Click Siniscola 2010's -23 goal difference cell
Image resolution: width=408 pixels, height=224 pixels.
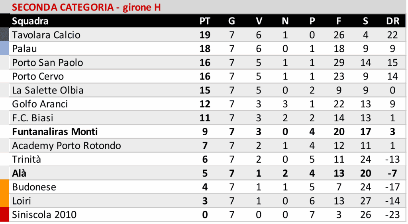pos(392,215)
